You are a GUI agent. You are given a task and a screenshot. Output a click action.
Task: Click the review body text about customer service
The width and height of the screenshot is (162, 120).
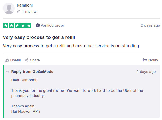pyautogui.click(x=71, y=46)
